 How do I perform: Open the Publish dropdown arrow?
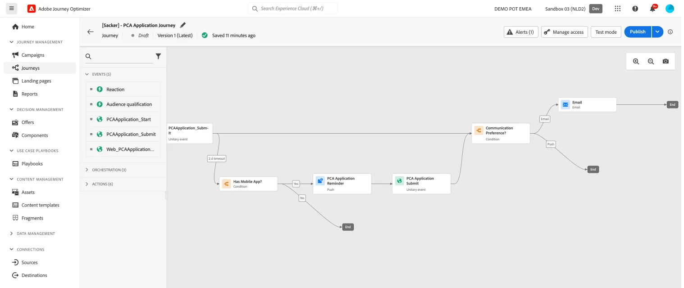[x=657, y=32]
